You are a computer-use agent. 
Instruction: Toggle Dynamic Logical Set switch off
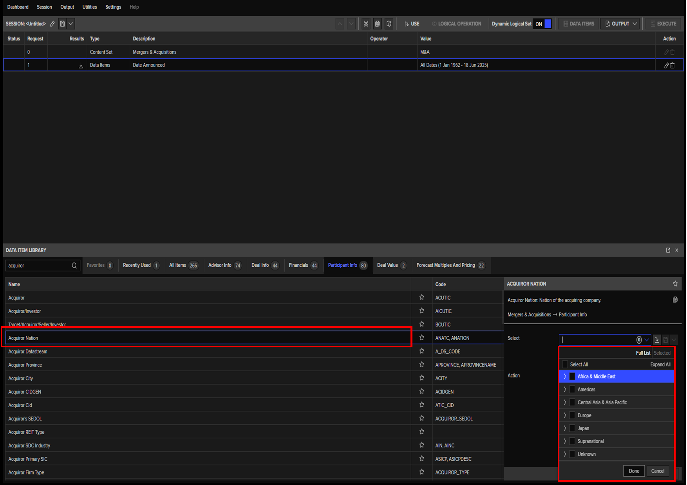543,24
